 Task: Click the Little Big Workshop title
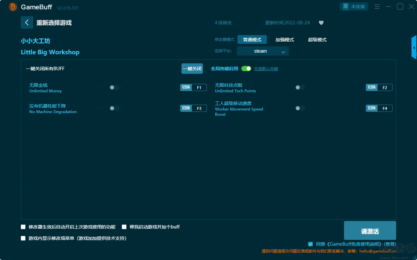click(x=50, y=52)
